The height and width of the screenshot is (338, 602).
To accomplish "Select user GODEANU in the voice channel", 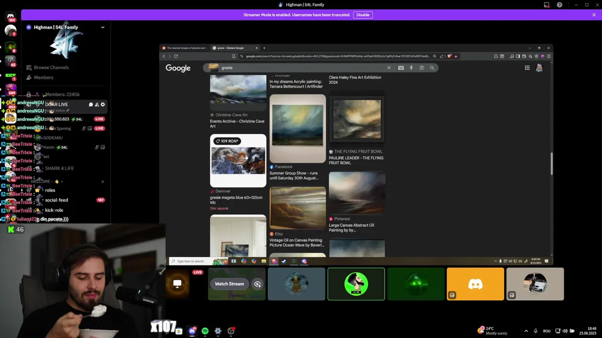I will click(53, 138).
